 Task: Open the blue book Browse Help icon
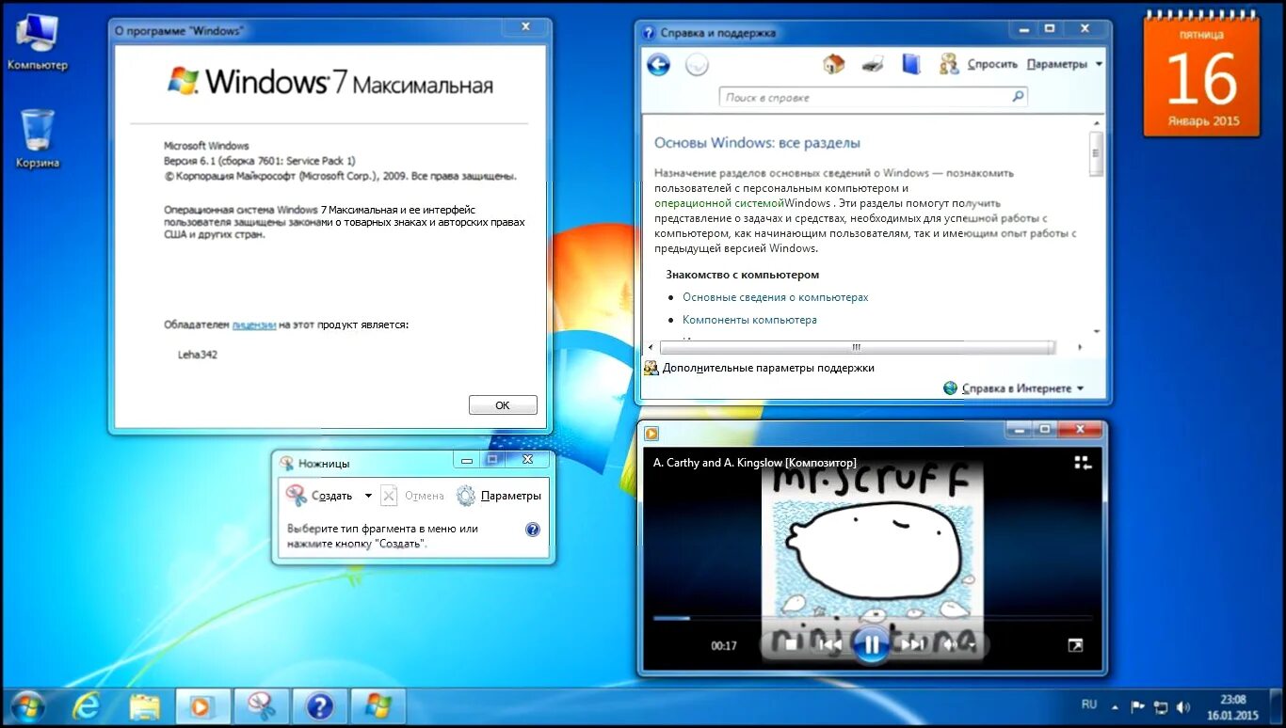pos(910,64)
